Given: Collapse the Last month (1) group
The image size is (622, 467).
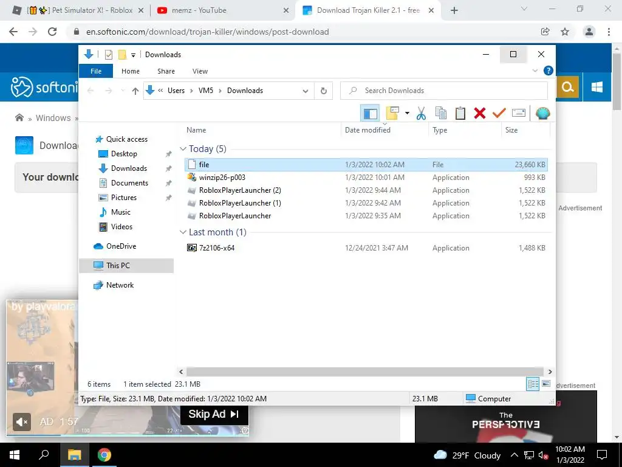Looking at the screenshot, I should click(x=183, y=232).
